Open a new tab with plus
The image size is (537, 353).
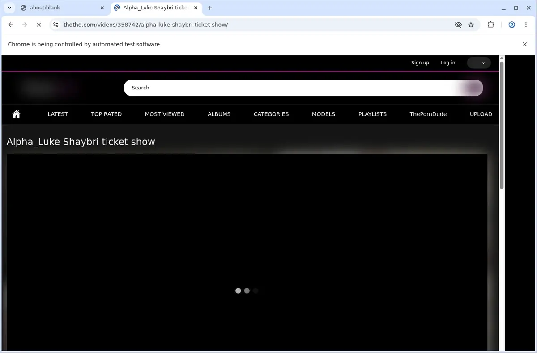click(x=210, y=8)
